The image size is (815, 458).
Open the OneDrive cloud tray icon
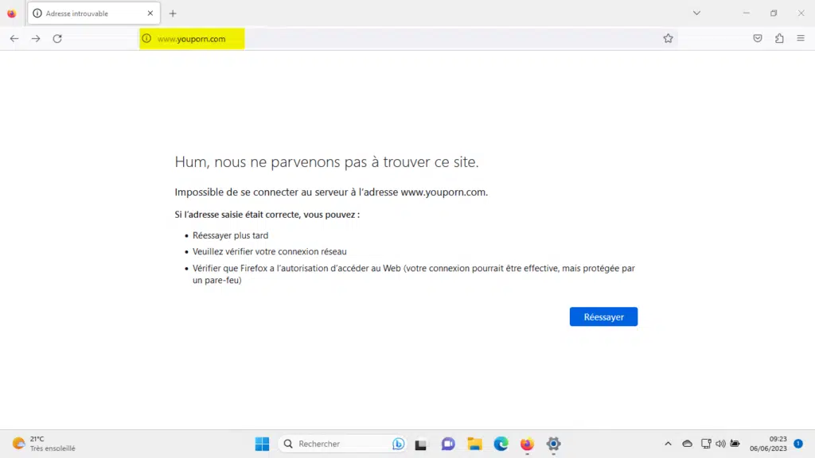pyautogui.click(x=687, y=444)
